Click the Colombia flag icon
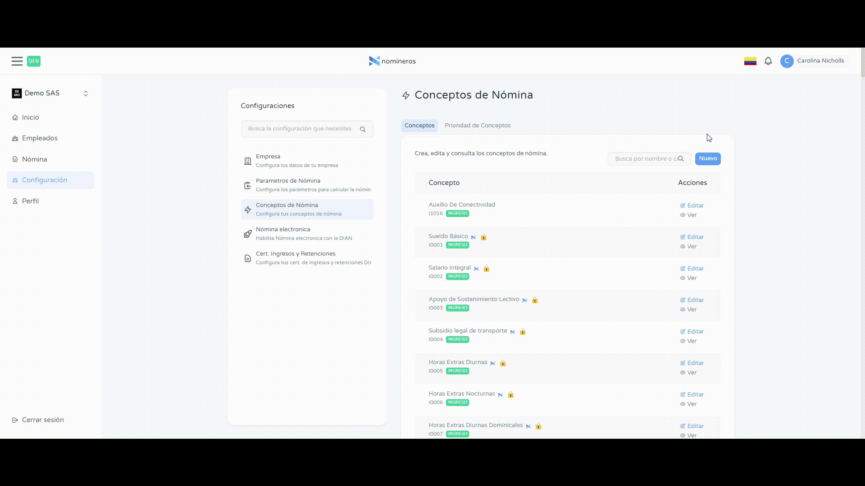 pyautogui.click(x=750, y=61)
